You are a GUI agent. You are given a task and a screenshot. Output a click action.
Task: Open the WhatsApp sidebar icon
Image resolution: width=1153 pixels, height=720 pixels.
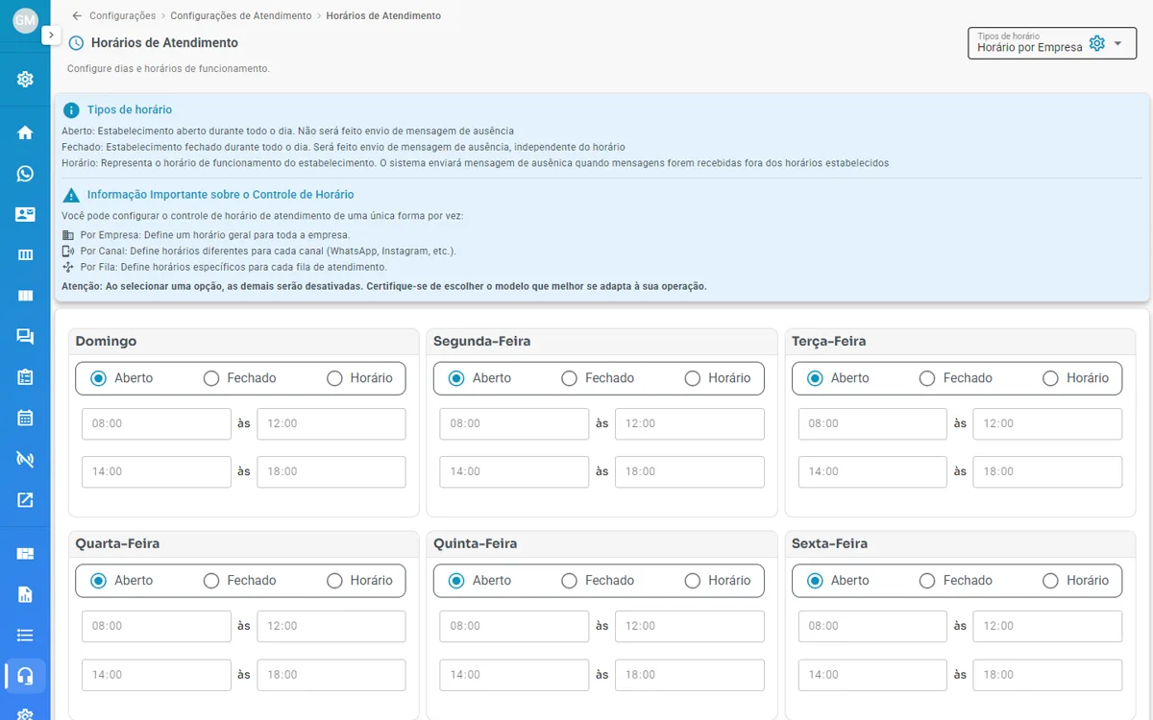click(25, 174)
